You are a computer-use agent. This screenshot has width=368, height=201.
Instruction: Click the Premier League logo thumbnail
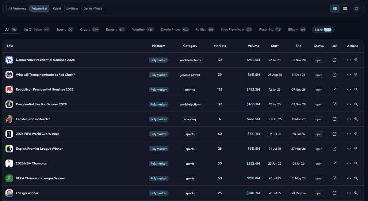[x=9, y=149]
